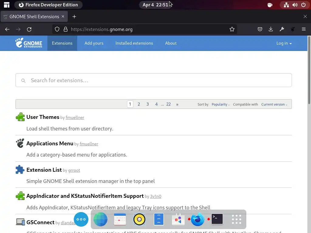Open the About page

pyautogui.click(x=171, y=43)
